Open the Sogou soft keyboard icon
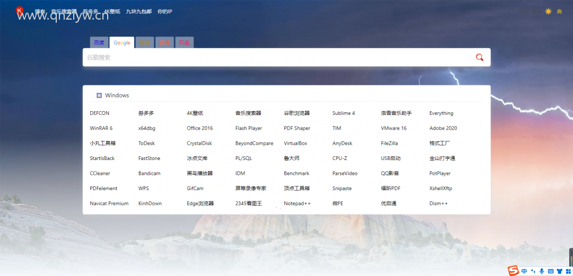 551,271
